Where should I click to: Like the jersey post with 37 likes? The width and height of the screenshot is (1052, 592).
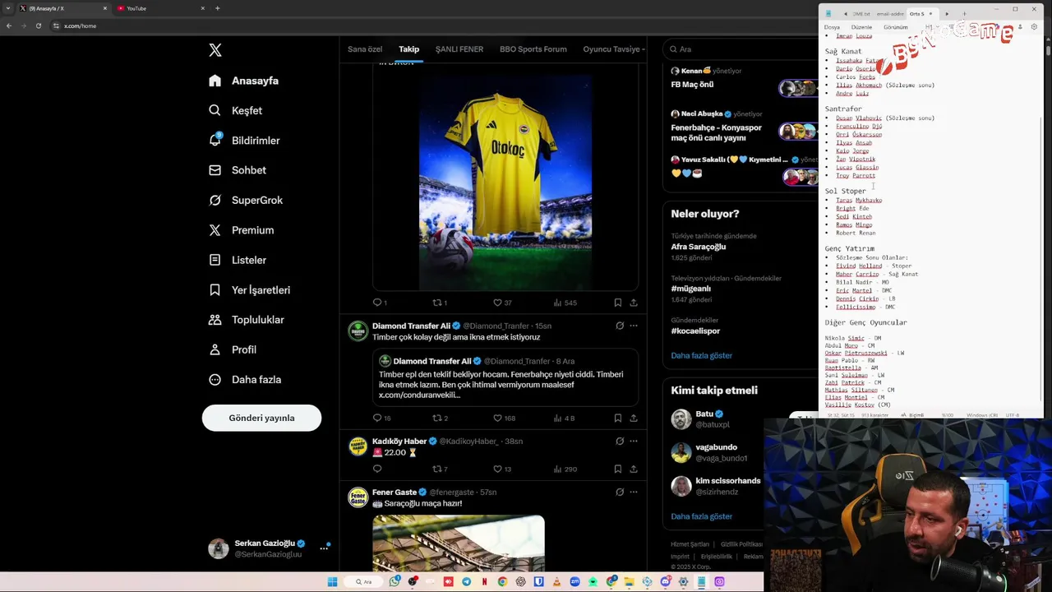tap(502, 303)
